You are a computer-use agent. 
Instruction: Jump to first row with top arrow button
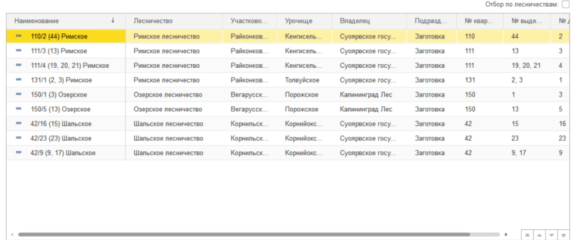(527, 235)
